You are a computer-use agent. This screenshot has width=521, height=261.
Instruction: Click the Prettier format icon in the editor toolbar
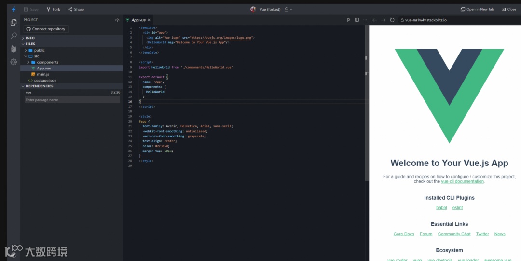[348, 20]
